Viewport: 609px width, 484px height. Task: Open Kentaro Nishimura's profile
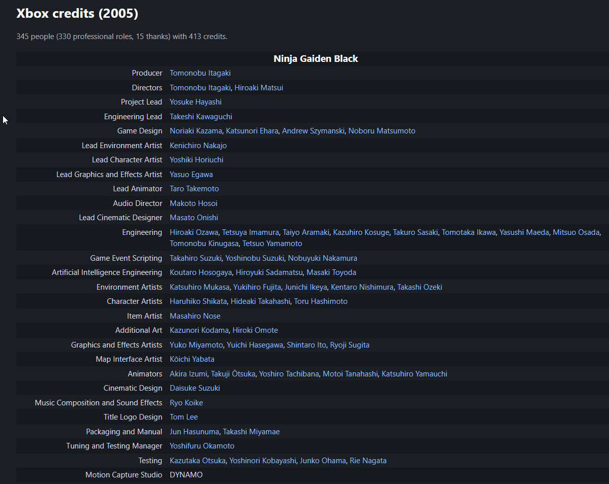click(362, 287)
